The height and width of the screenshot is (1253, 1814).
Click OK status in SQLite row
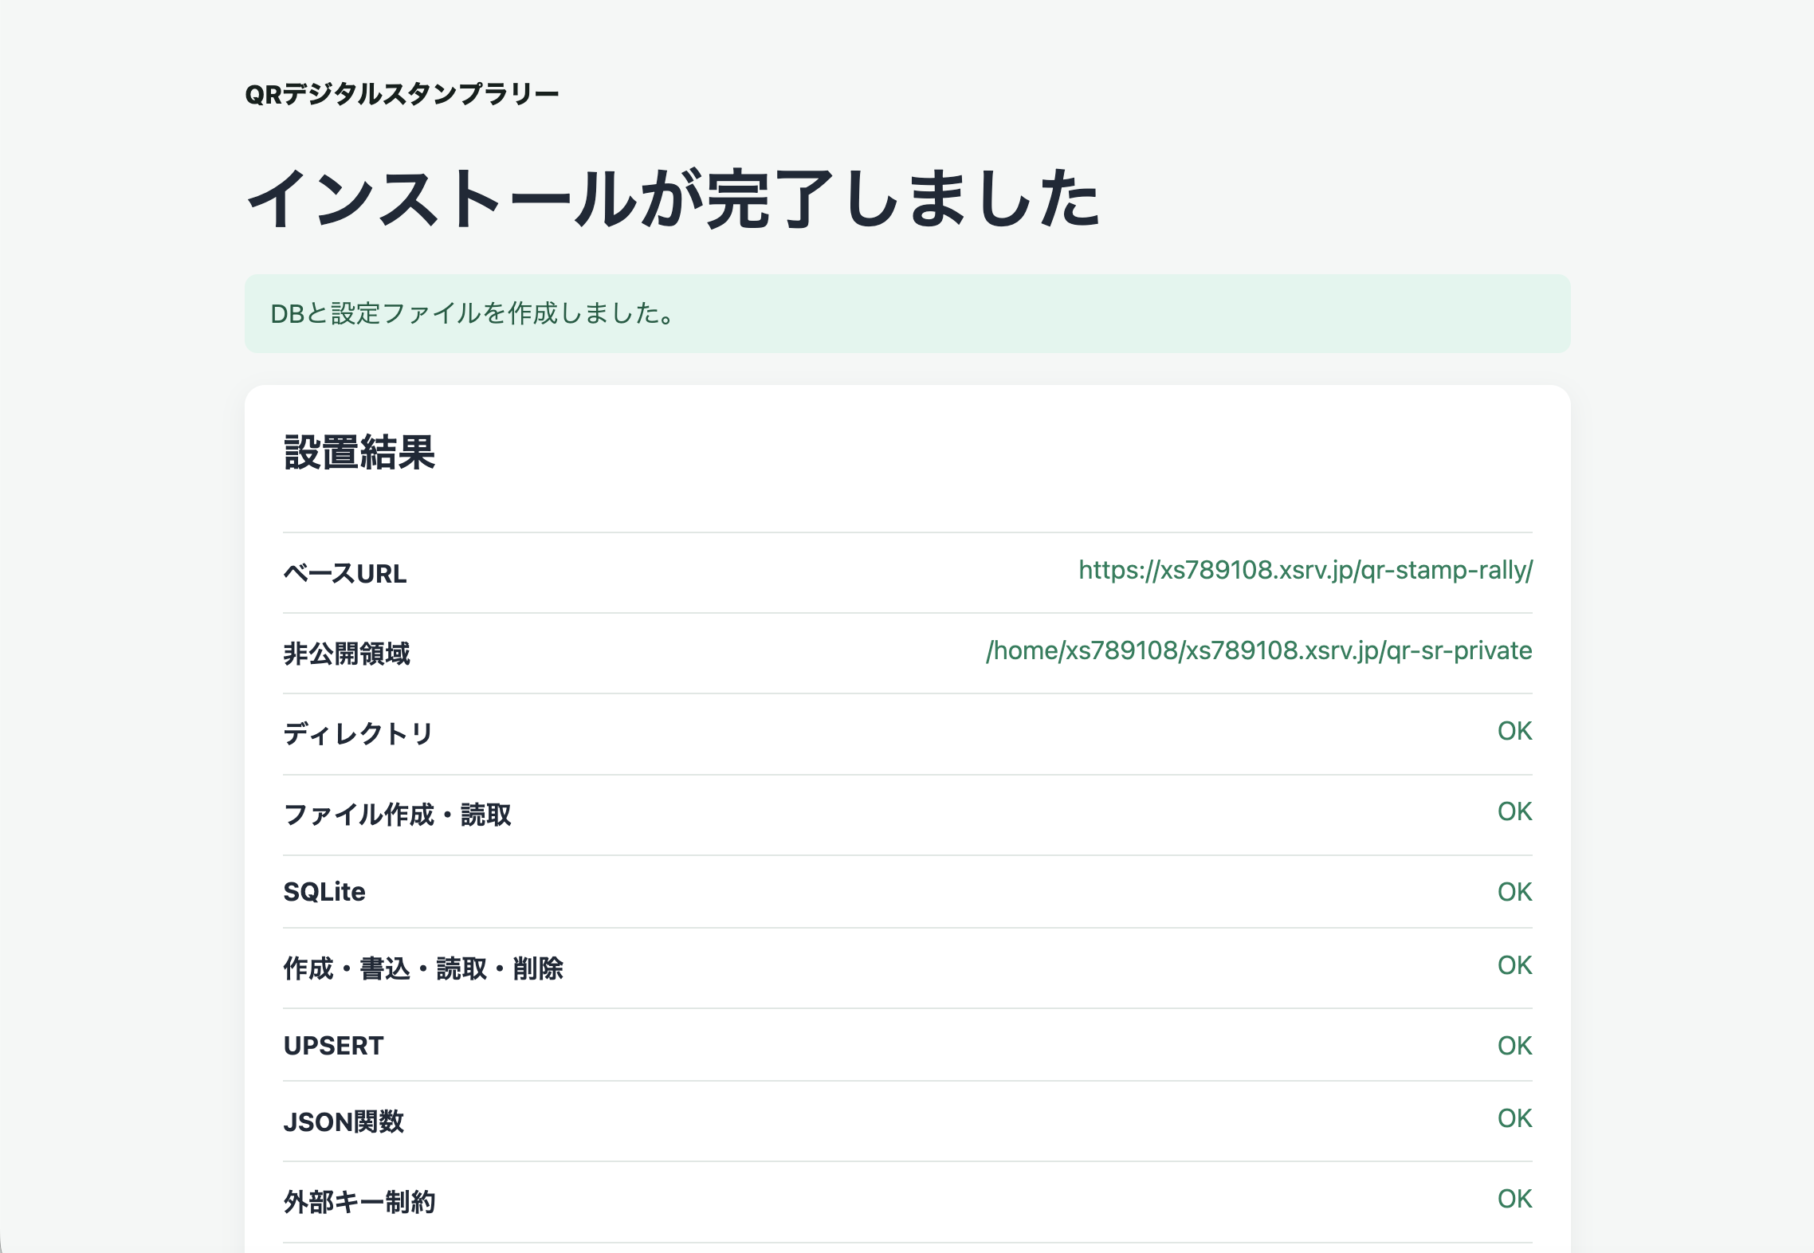(x=1514, y=892)
